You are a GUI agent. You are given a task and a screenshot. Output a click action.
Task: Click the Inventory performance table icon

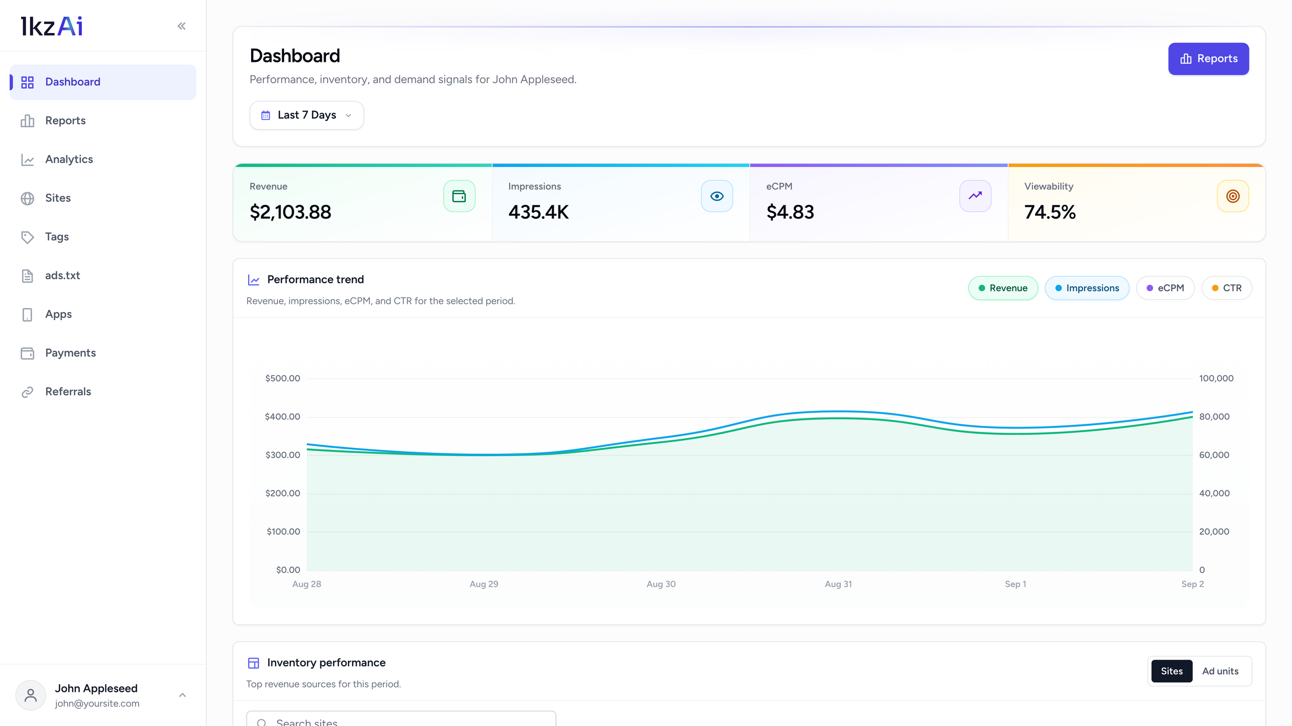pos(254,663)
